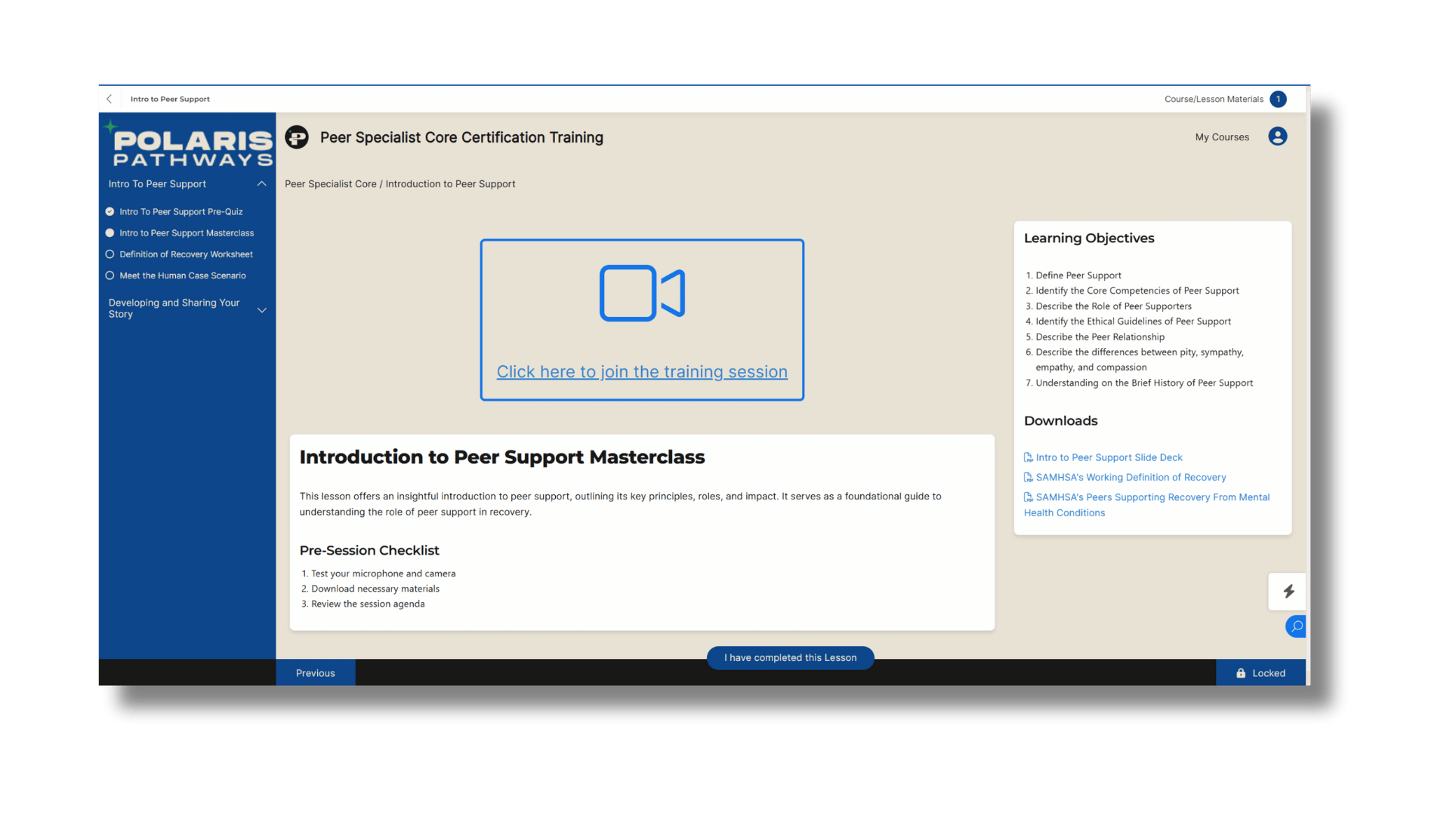Click the Course/Lesson Materials count badge

point(1278,99)
